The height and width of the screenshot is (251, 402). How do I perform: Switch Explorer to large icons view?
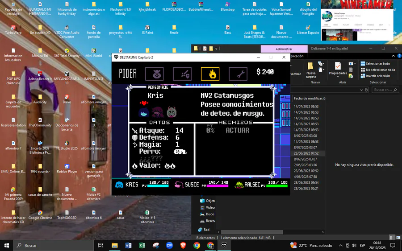click(x=398, y=238)
